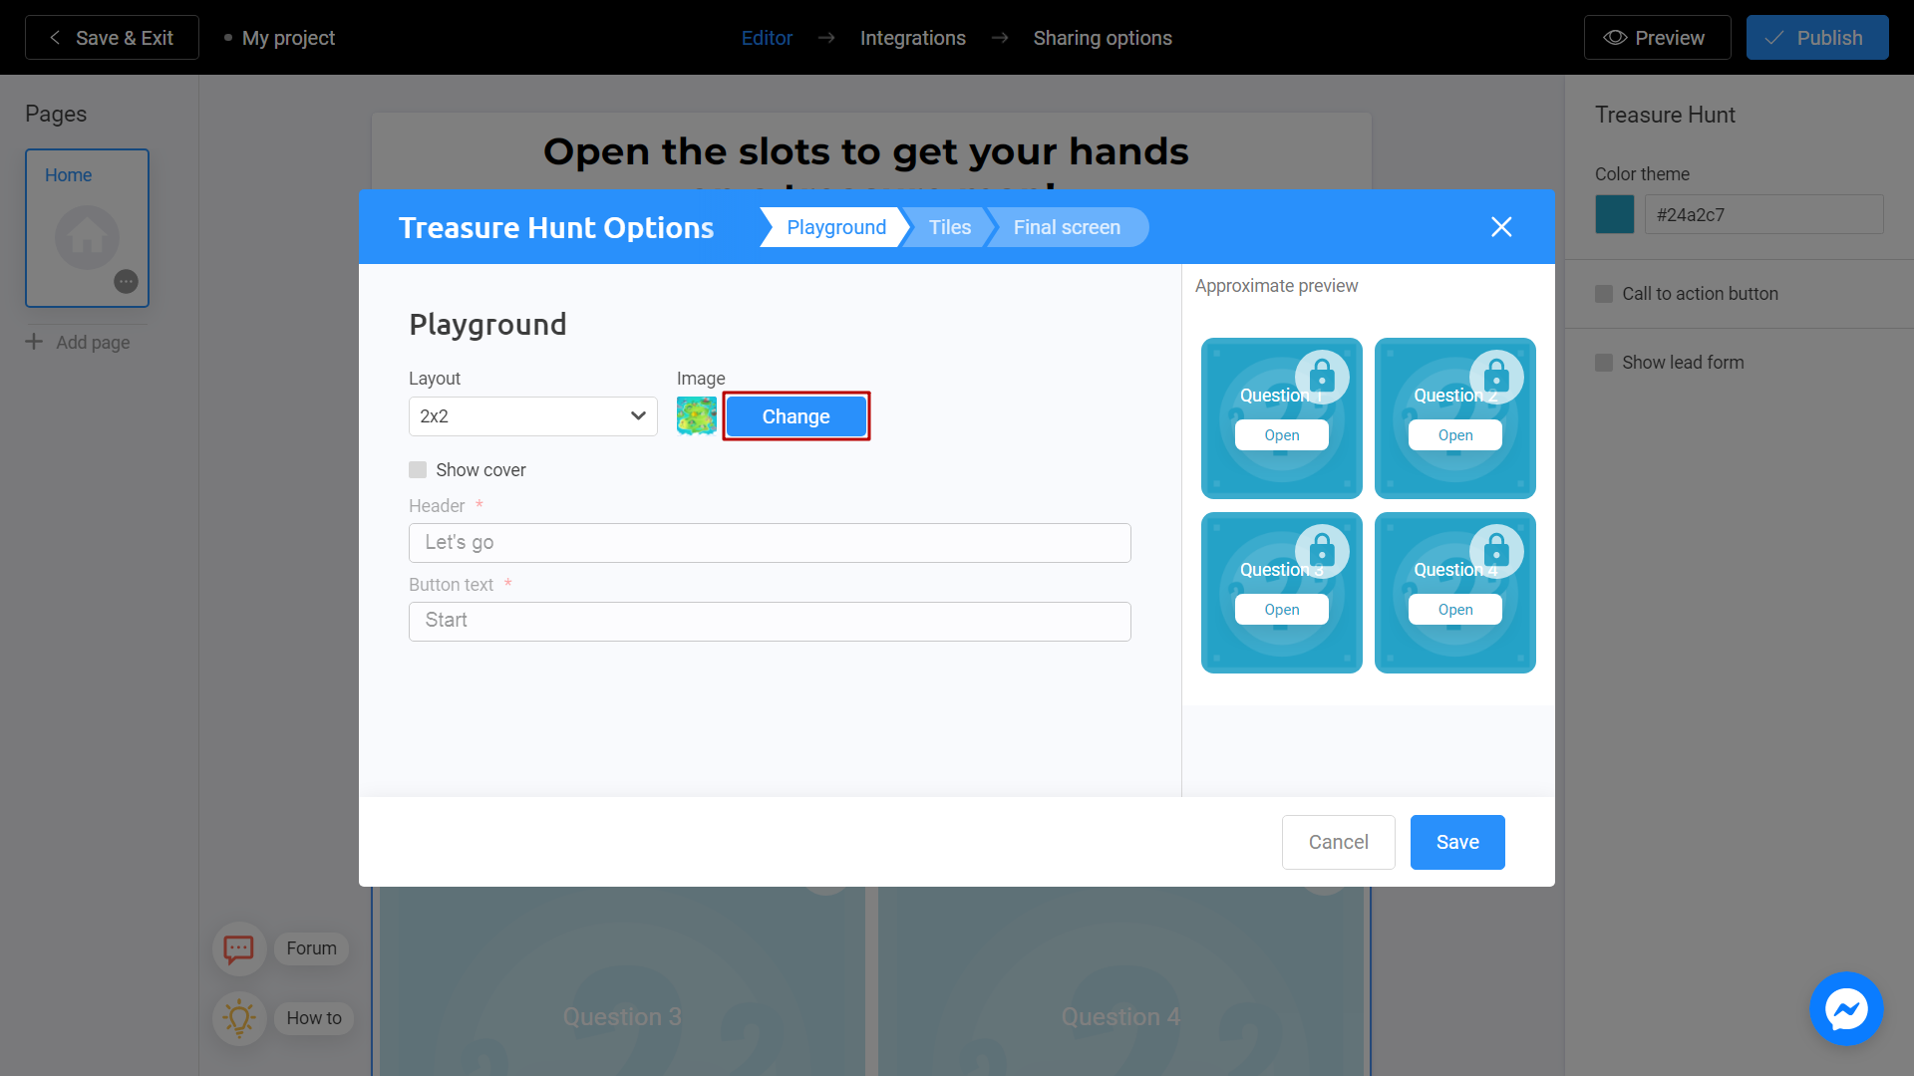Viewport: 1914px width, 1076px height.
Task: Enable the Call to action button toggle
Action: coord(1604,293)
